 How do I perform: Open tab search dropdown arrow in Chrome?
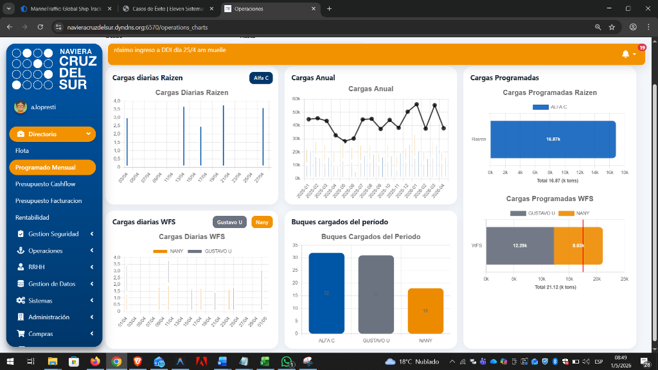[x=8, y=8]
